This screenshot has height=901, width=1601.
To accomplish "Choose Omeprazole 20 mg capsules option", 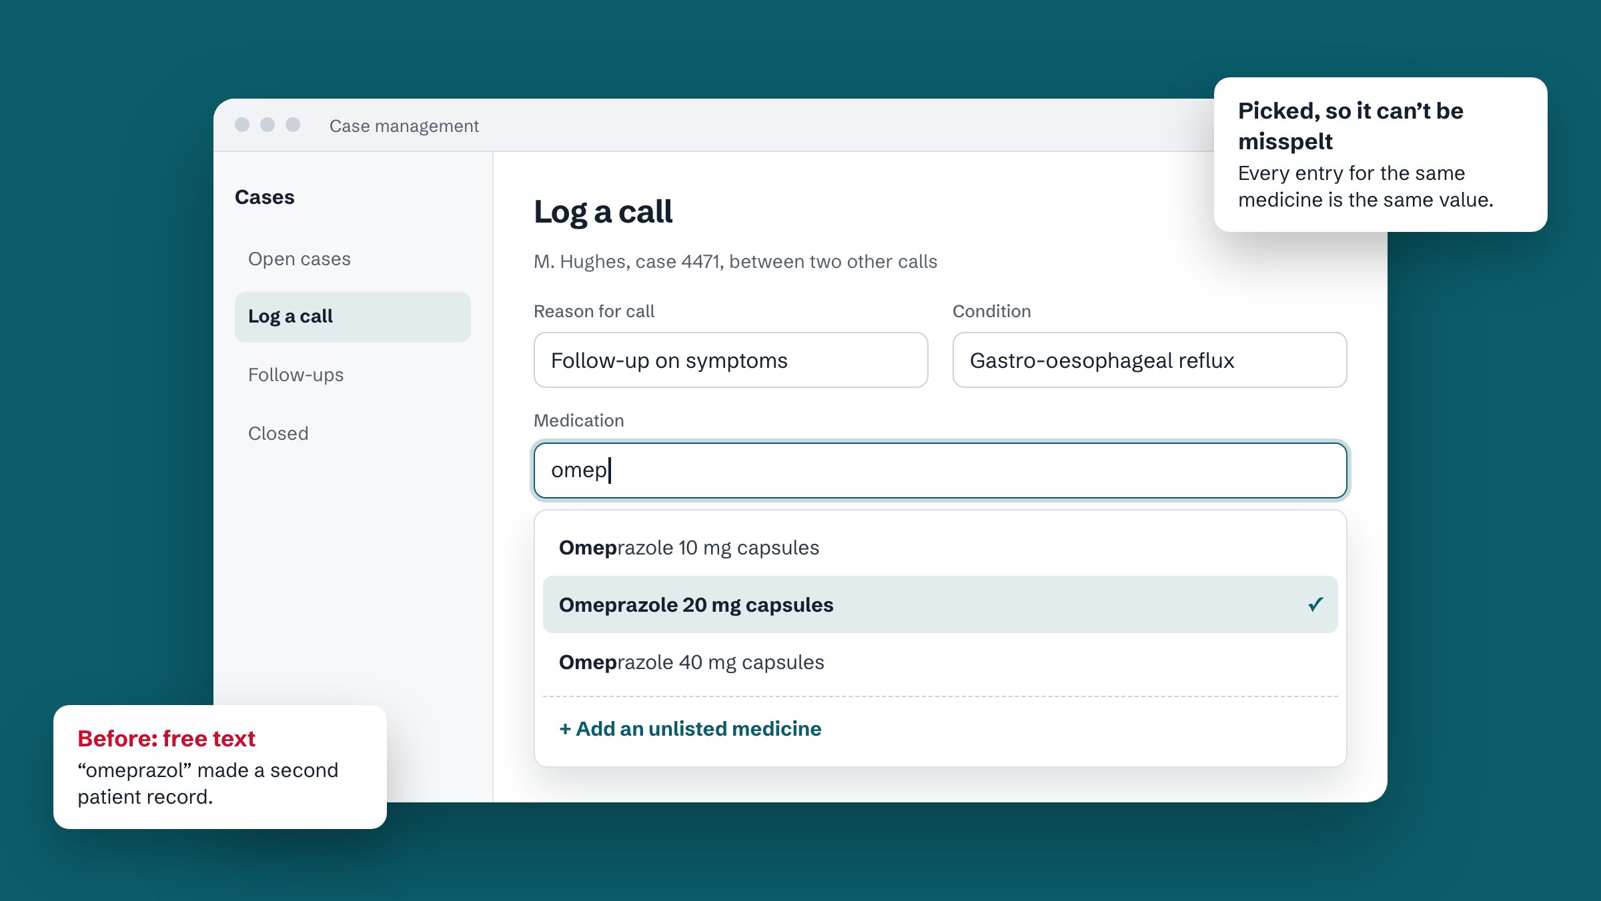I will point(940,604).
